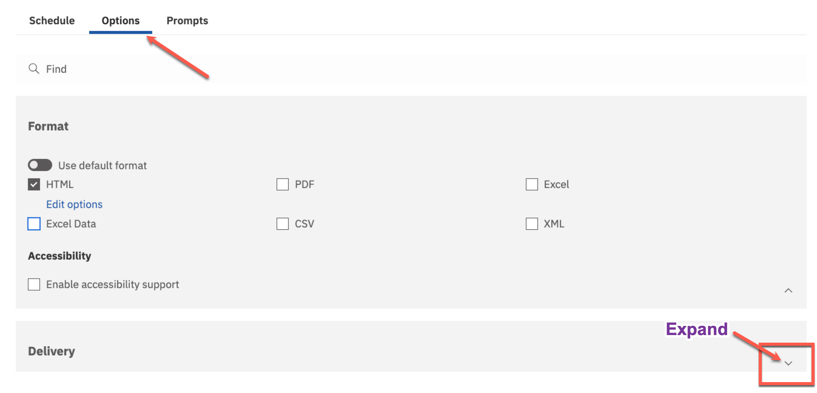Click the Accessibility section heading

(60, 256)
